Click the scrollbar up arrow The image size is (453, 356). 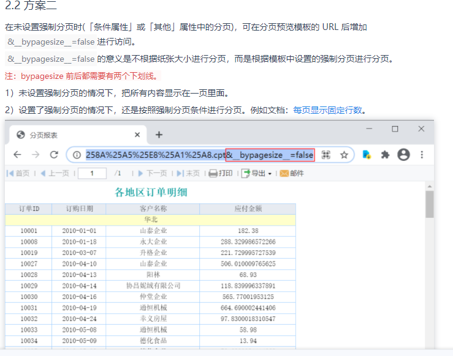[430, 187]
